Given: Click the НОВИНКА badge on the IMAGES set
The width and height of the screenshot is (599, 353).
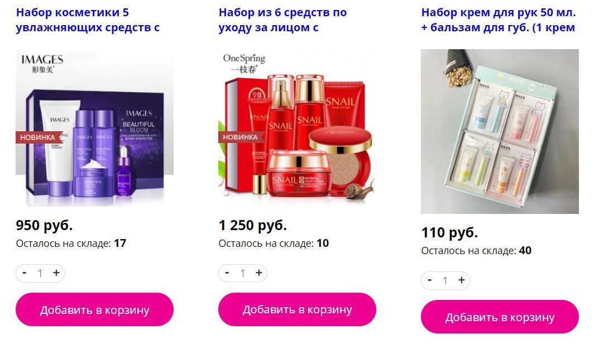Looking at the screenshot, I should (x=37, y=137).
